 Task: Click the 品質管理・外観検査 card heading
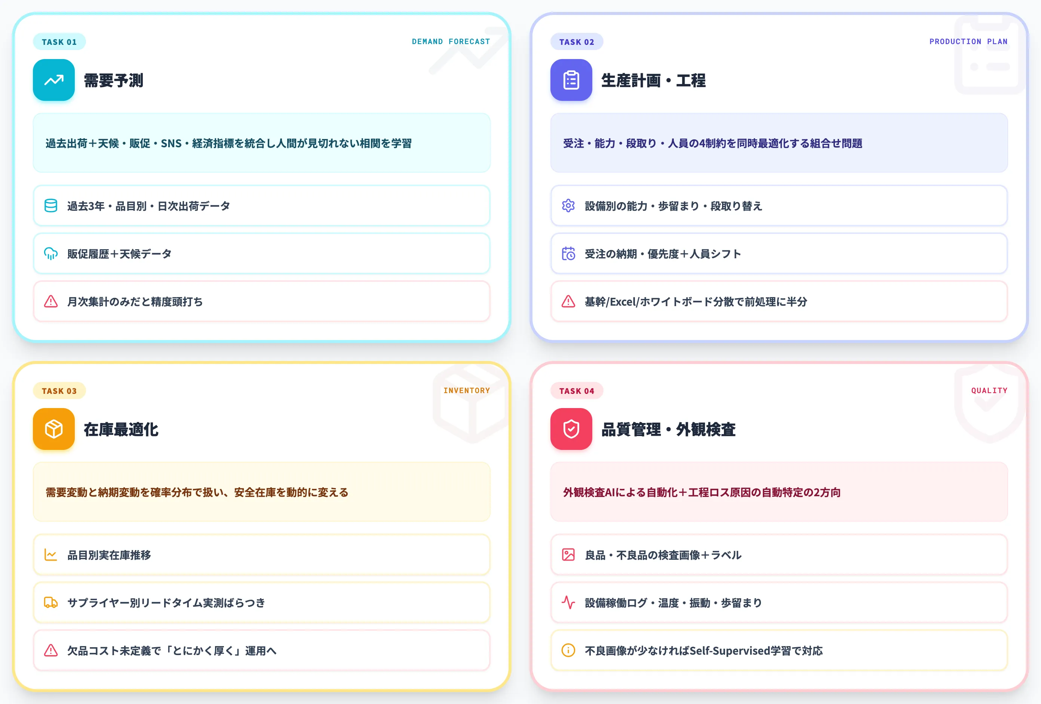point(668,429)
